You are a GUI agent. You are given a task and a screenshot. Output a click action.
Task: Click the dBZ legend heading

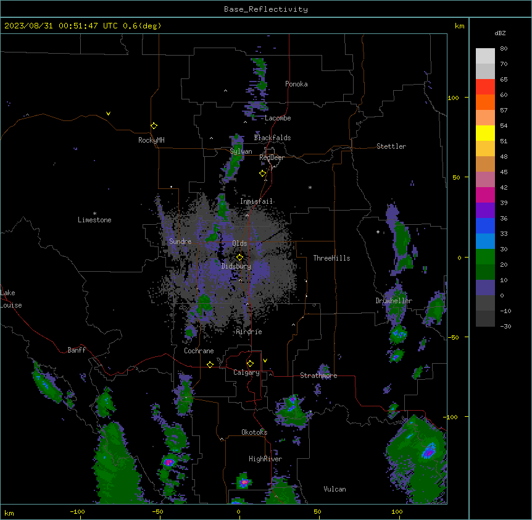click(500, 33)
